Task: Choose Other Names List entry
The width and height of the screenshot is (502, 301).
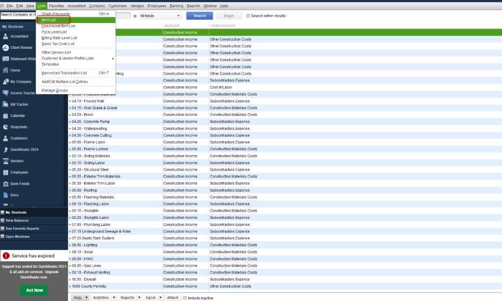Action: pos(76,52)
